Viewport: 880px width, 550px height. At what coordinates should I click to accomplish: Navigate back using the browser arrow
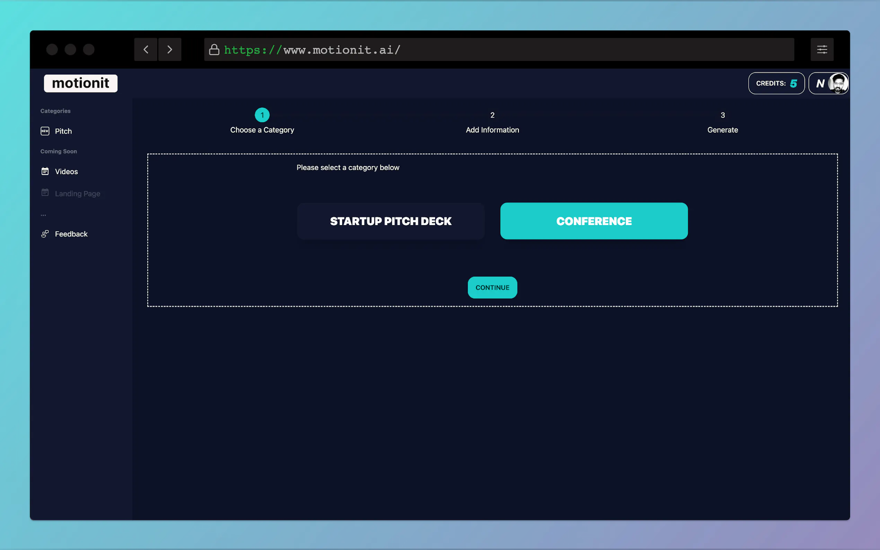(146, 50)
